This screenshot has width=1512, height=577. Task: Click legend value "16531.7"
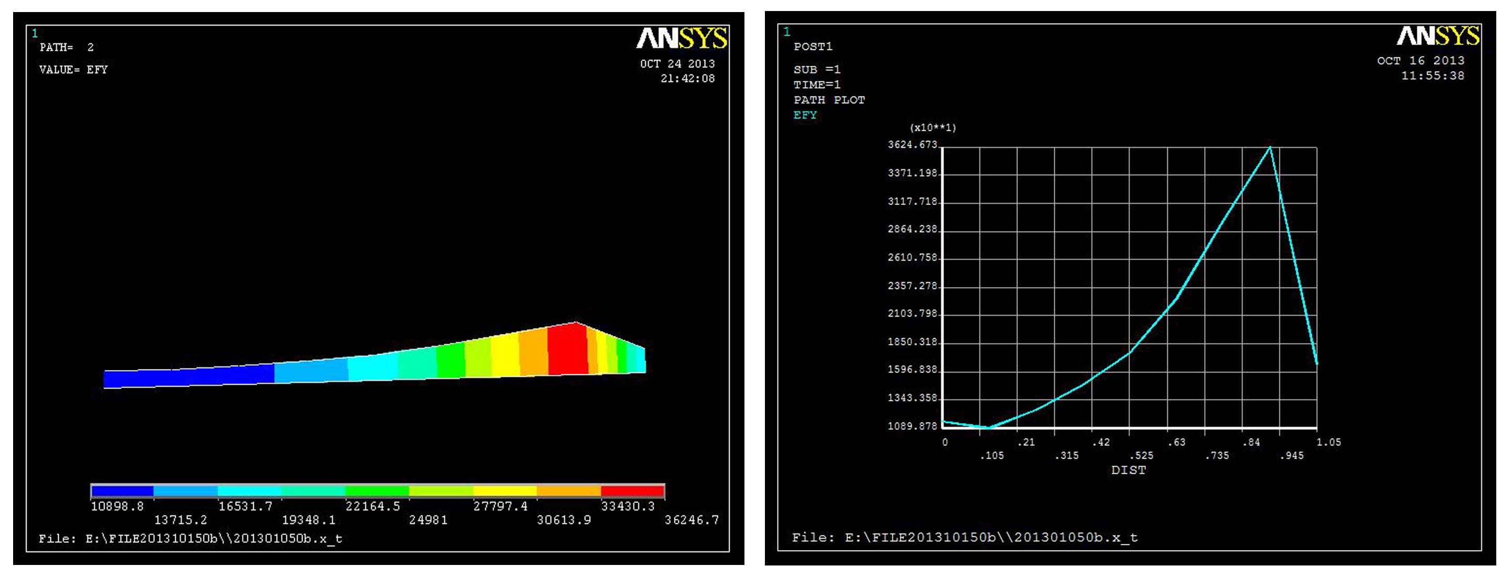[x=246, y=507]
